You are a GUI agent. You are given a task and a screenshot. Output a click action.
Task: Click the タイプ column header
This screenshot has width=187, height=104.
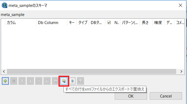point(83,22)
